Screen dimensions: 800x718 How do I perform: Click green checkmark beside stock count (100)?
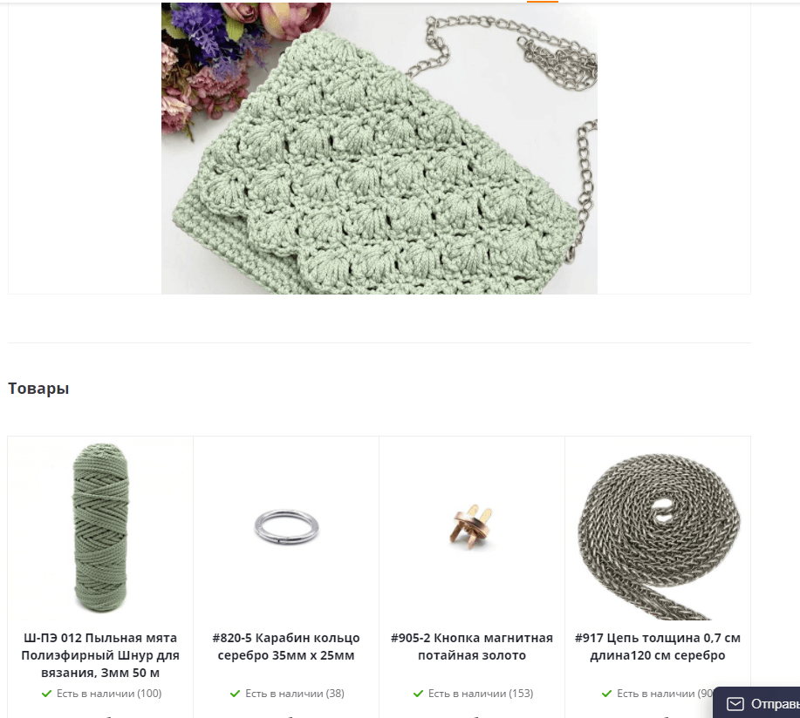(46, 694)
